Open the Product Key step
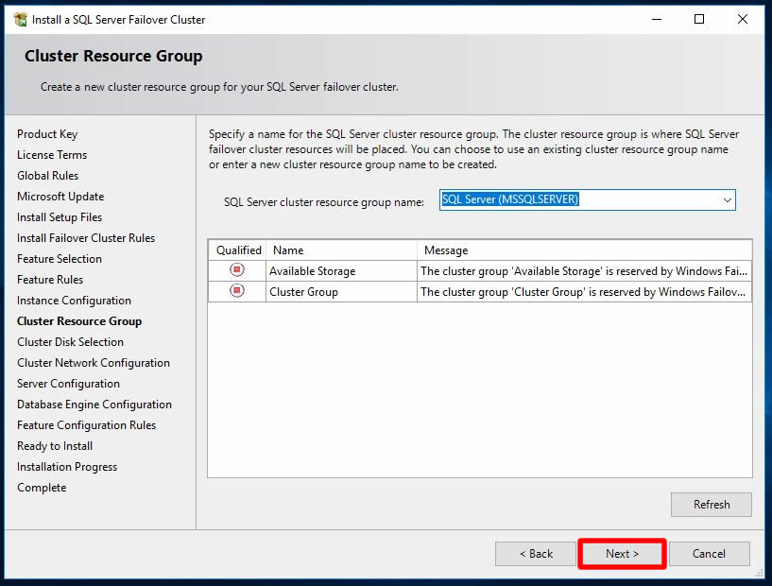This screenshot has height=586, width=772. pos(47,134)
